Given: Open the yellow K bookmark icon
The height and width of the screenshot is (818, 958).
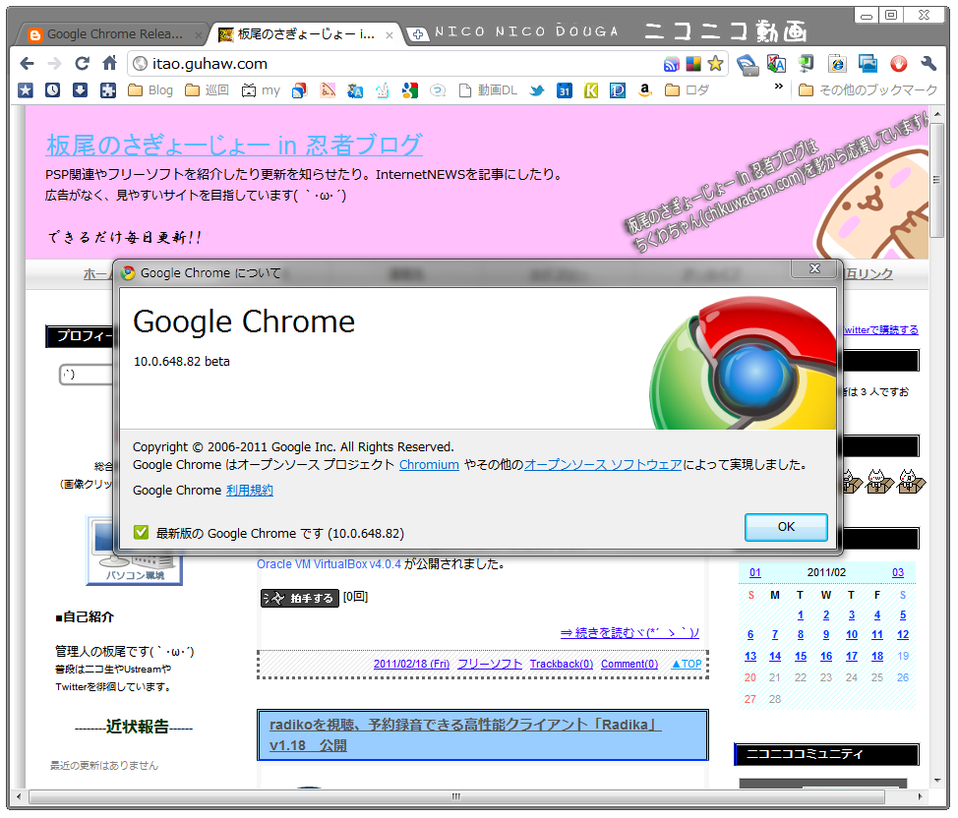Looking at the screenshot, I should 591,90.
